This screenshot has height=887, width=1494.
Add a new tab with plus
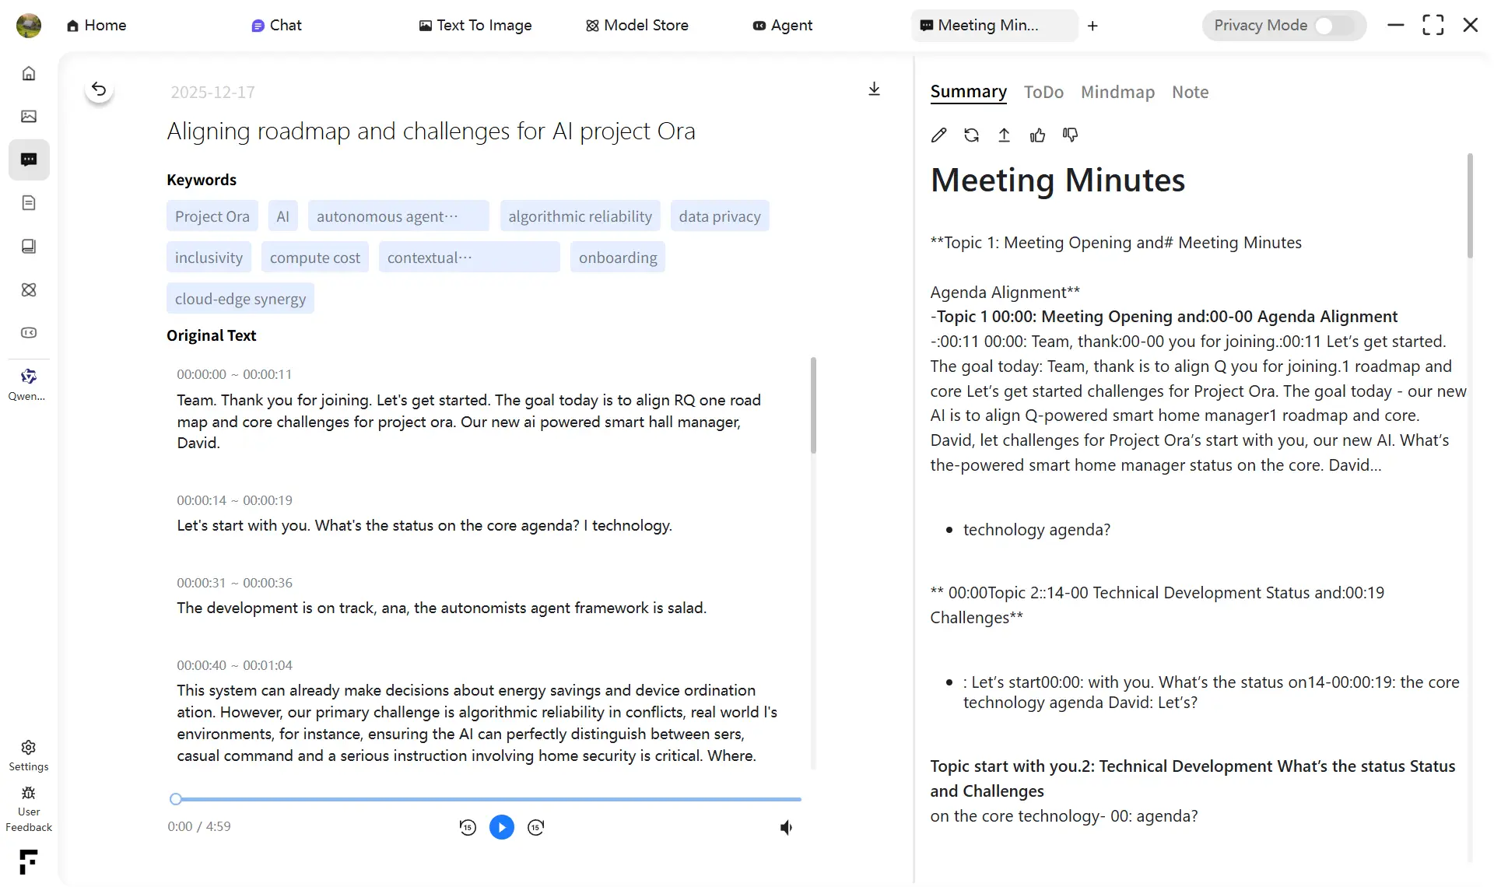(x=1092, y=26)
